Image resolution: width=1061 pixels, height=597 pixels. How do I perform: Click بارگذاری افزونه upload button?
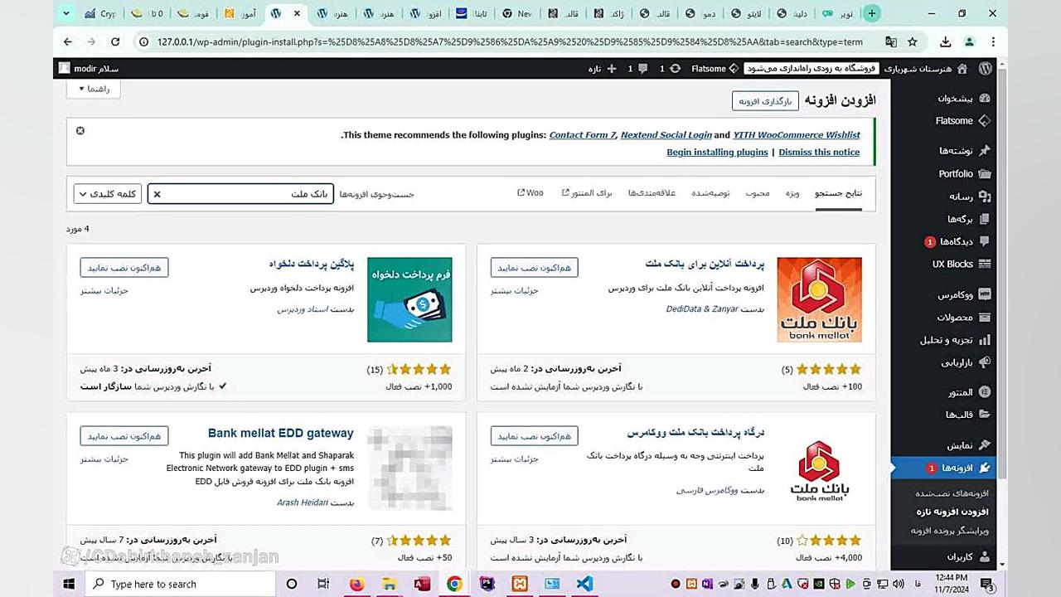click(765, 101)
